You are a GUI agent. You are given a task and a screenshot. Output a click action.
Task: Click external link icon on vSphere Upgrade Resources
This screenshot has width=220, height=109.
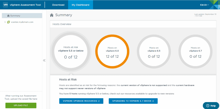[99, 101]
